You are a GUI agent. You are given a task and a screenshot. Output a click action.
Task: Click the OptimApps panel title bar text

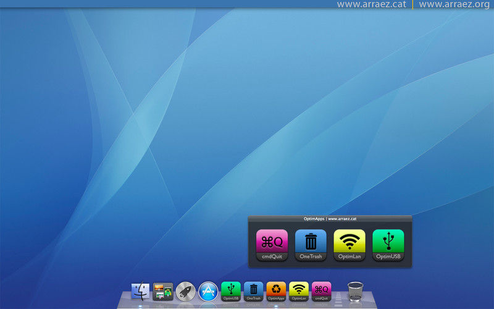(x=330, y=219)
